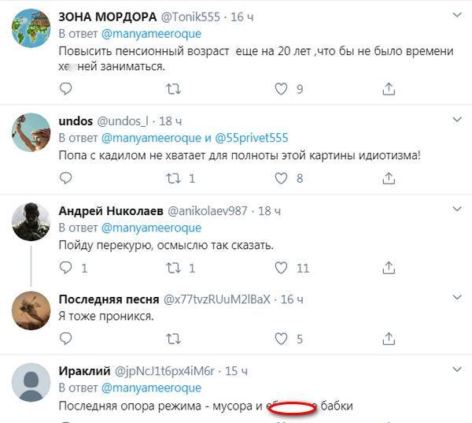The height and width of the screenshot is (423, 472).
Task: Like Последняя песня's tweet
Action: 279,340
